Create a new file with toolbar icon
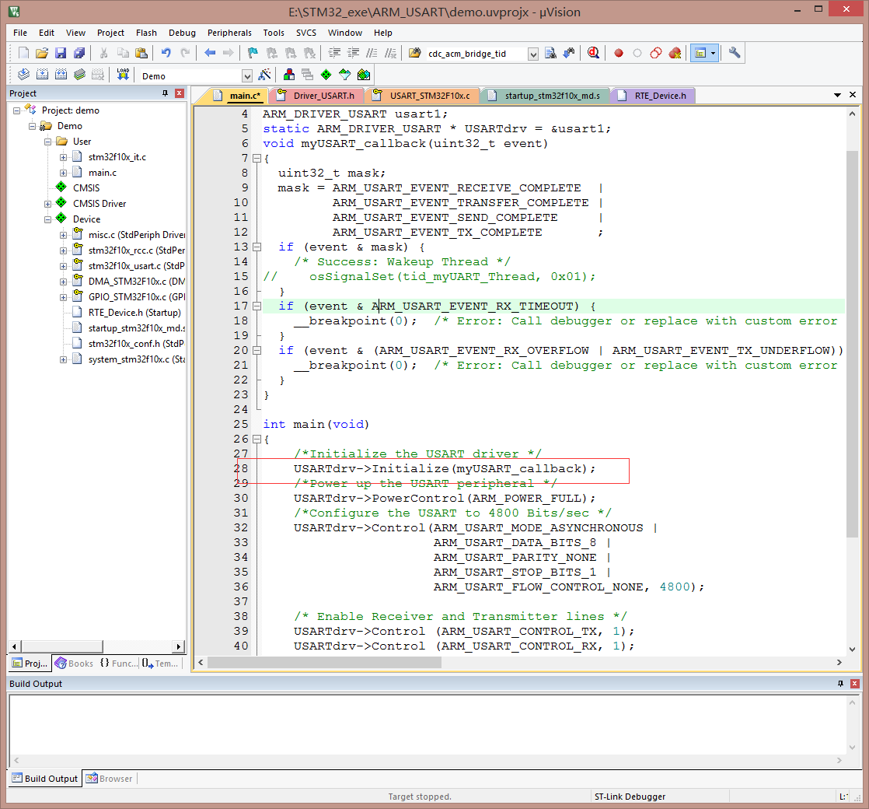Screen dimensions: 869x809 23,53
